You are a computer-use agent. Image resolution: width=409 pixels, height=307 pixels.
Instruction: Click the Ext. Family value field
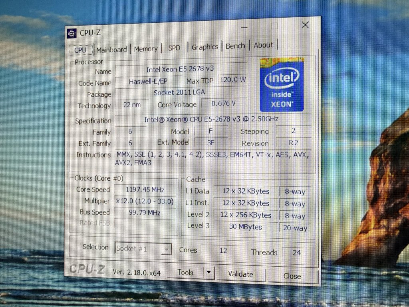pos(131,143)
